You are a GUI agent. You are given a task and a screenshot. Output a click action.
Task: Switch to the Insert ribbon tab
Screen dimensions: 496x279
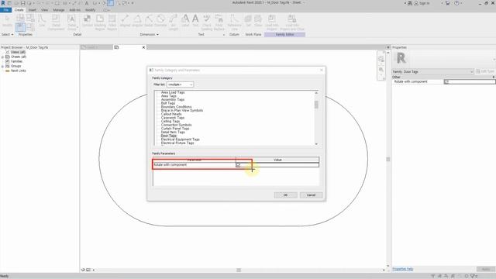tap(33, 10)
